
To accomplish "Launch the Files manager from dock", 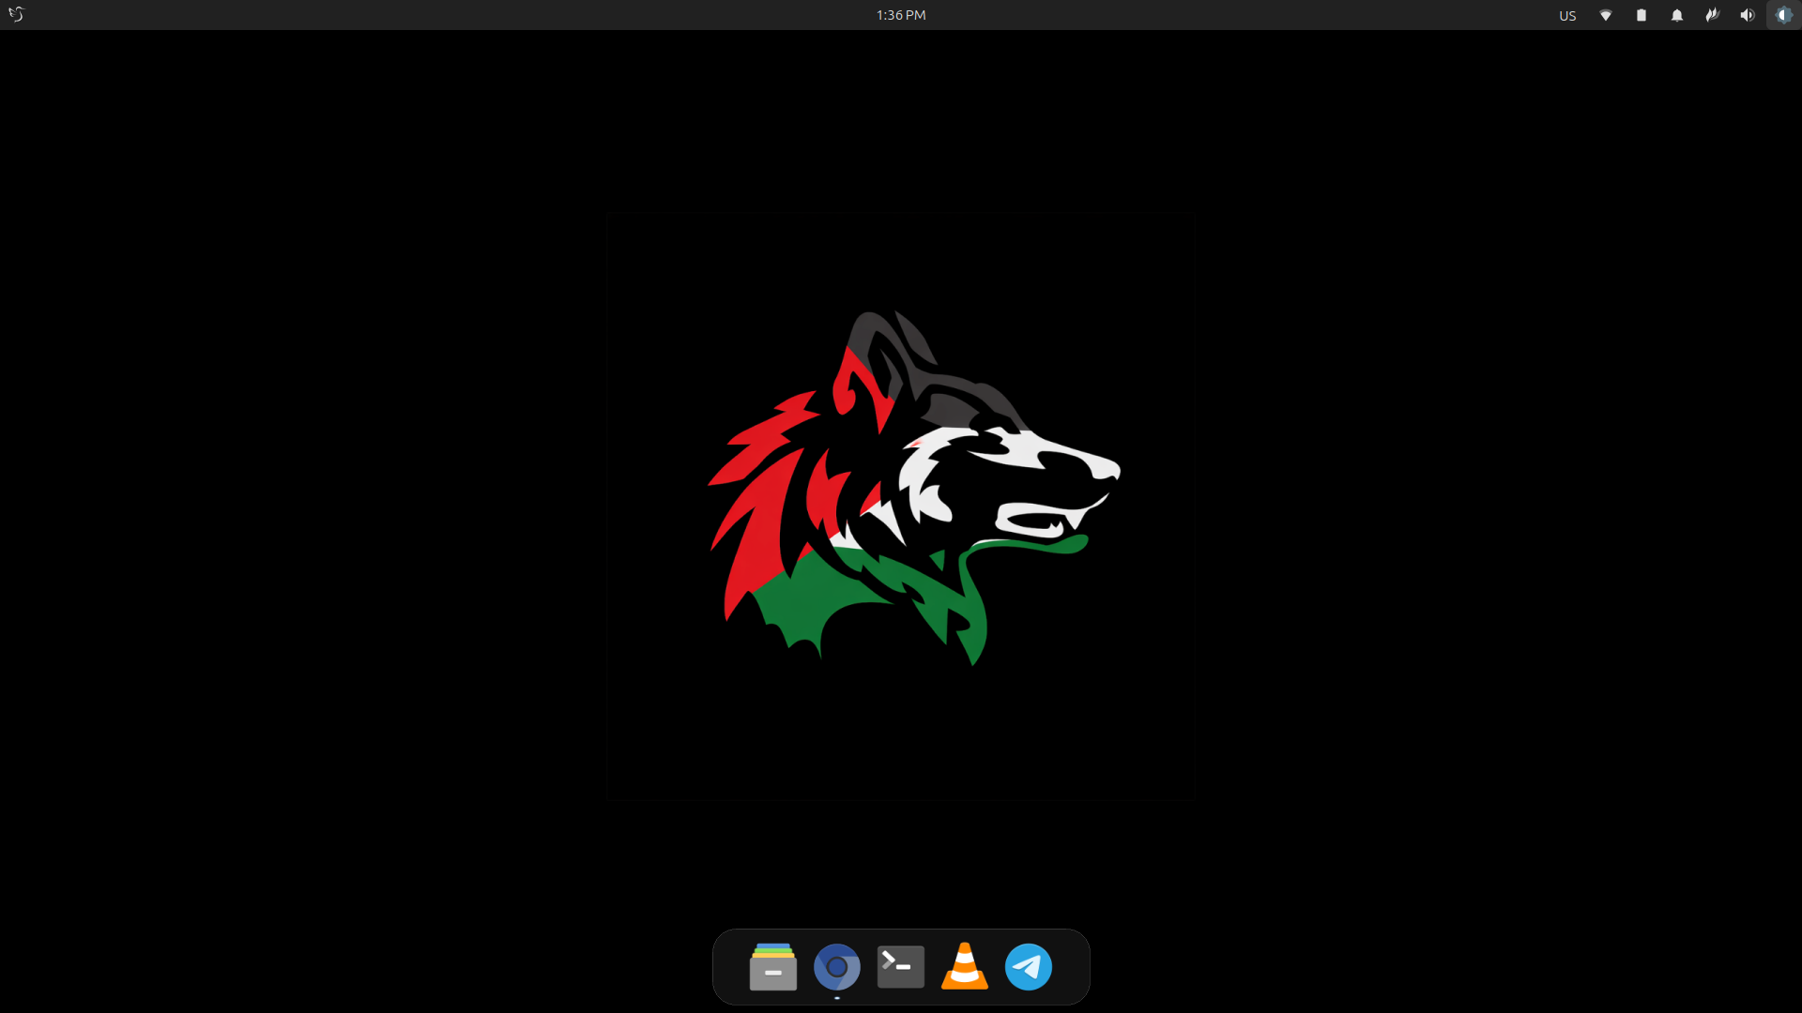I will point(772,967).
